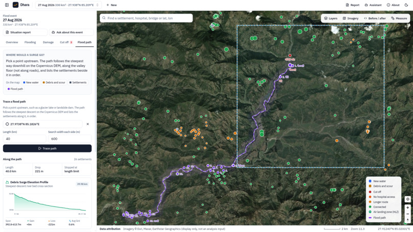Image resolution: width=413 pixels, height=232 pixels.
Task: Click the red cut-off settlement marker
Action: [x=290, y=55]
